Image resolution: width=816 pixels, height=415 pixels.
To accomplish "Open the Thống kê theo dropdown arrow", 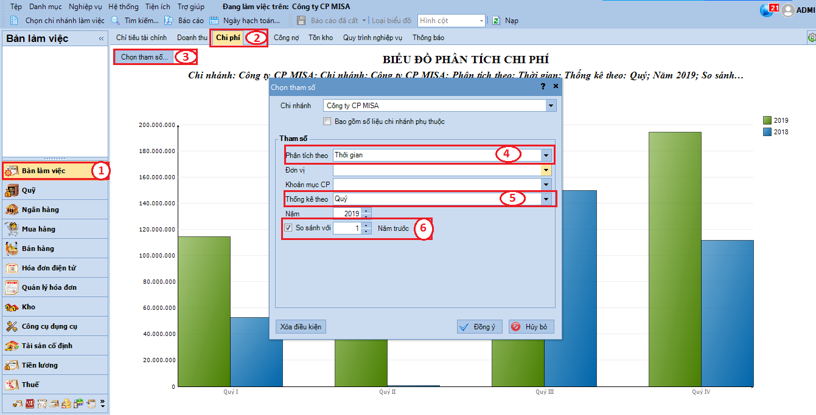I will [x=546, y=199].
